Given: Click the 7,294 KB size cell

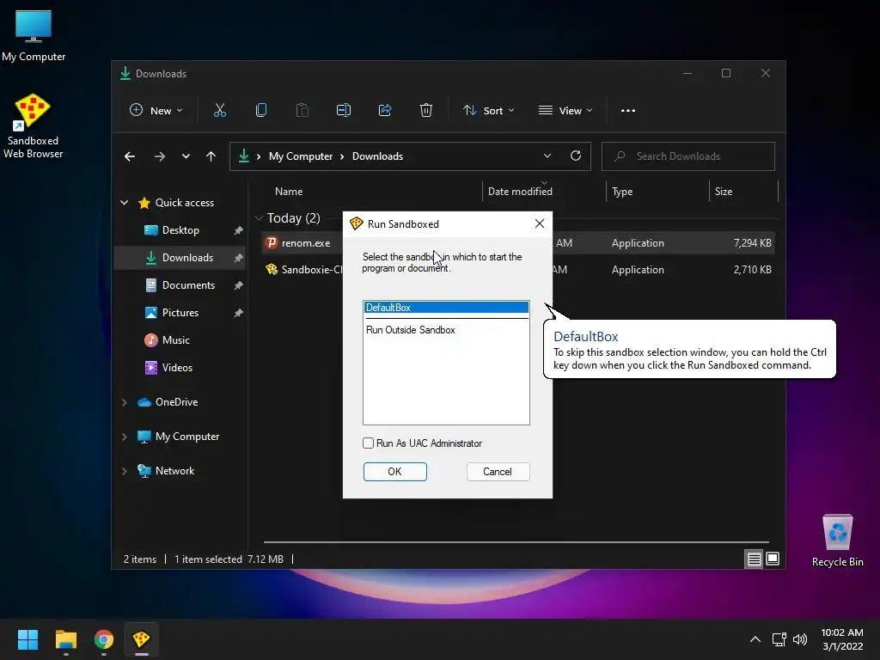Looking at the screenshot, I should (752, 243).
